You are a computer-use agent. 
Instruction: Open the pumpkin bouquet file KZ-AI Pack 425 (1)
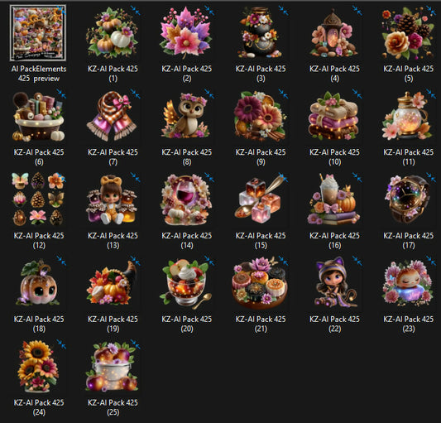point(113,32)
